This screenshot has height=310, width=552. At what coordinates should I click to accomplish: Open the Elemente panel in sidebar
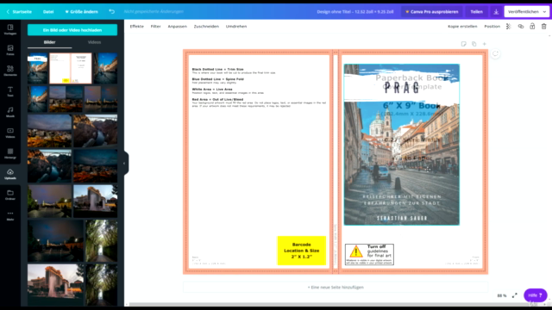10,71
